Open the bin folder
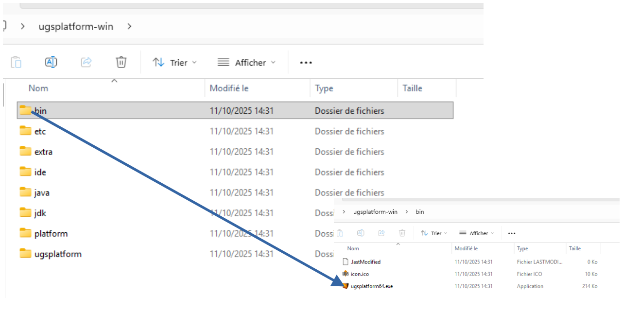Viewport: 623px width, 313px height. [40, 111]
